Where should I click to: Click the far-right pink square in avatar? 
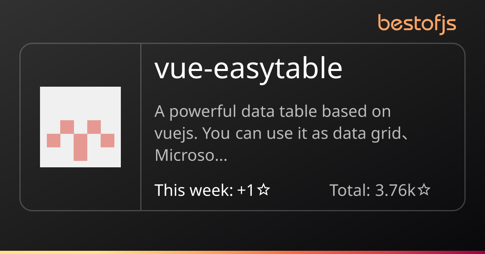(108, 141)
